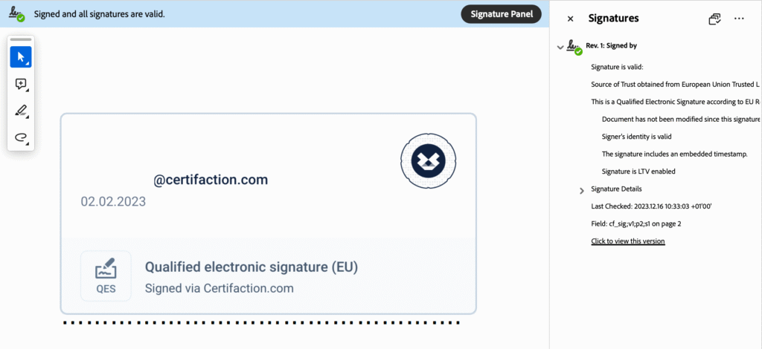Activate the freehand draw loop tool
The width and height of the screenshot is (762, 349).
(x=21, y=137)
